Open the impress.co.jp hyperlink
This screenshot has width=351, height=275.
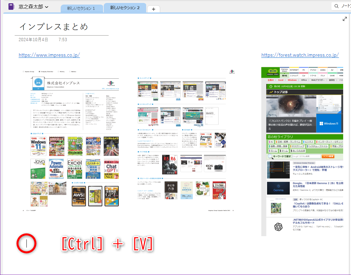click(x=49, y=55)
